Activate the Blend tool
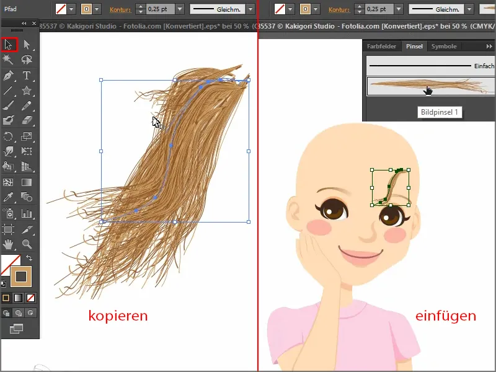Viewport: 496px width, 372px height. pyautogui.click(x=27, y=197)
